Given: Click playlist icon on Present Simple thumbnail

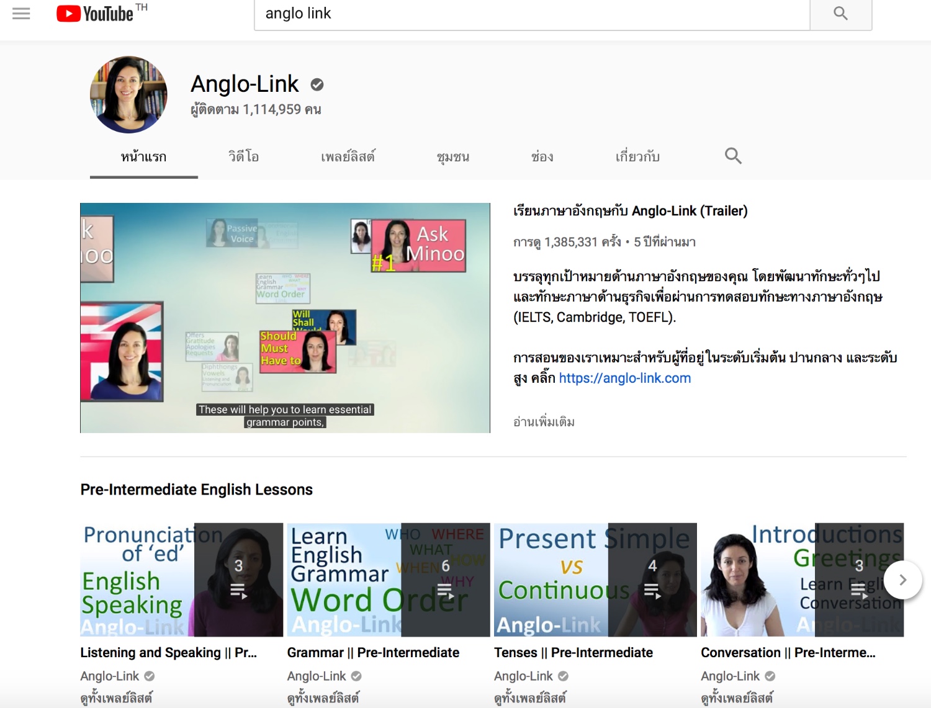Looking at the screenshot, I should [652, 591].
